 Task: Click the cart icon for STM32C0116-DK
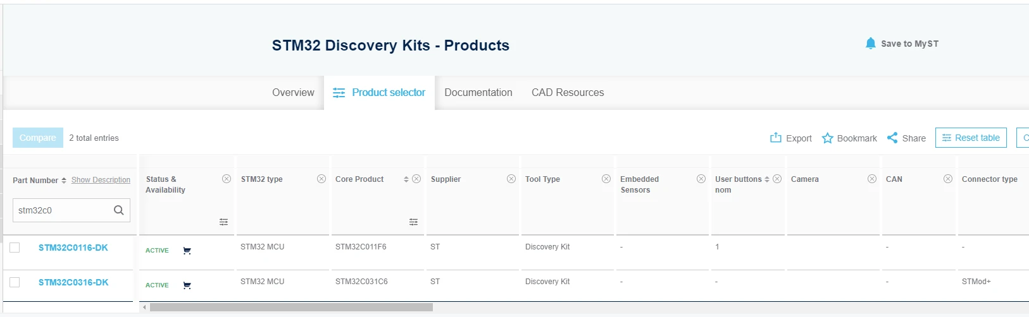point(187,251)
